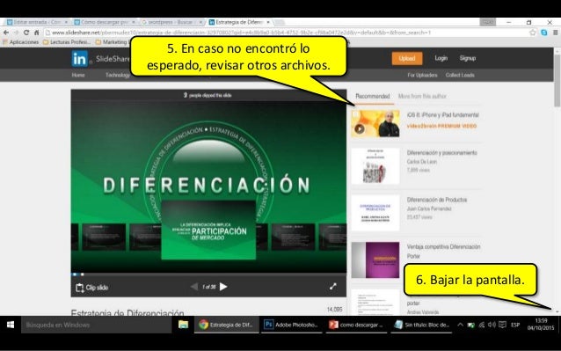
Task: Click the browser address bar
Action: tap(287, 33)
